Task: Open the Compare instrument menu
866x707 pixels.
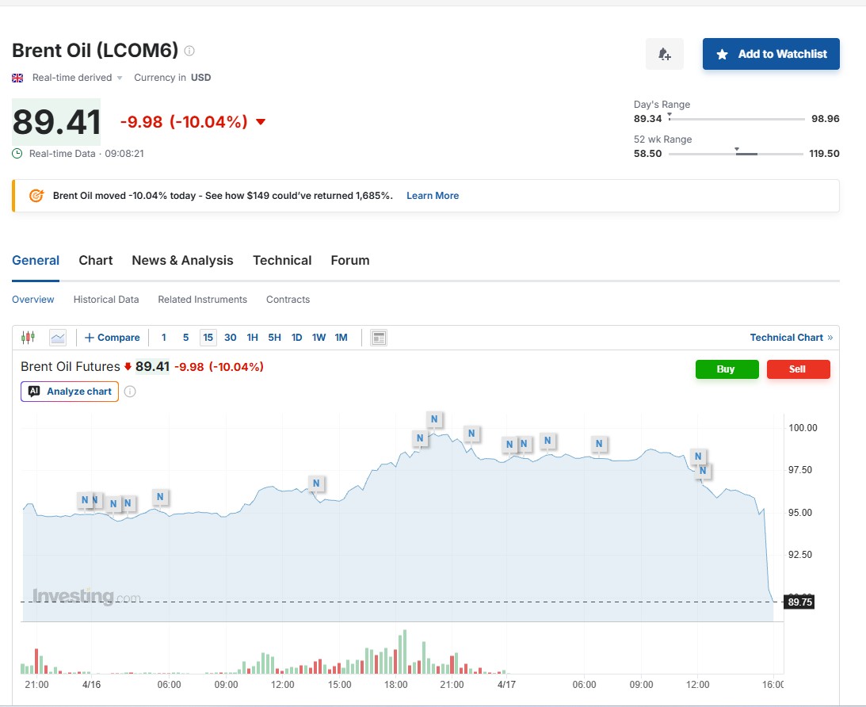Action: point(112,338)
